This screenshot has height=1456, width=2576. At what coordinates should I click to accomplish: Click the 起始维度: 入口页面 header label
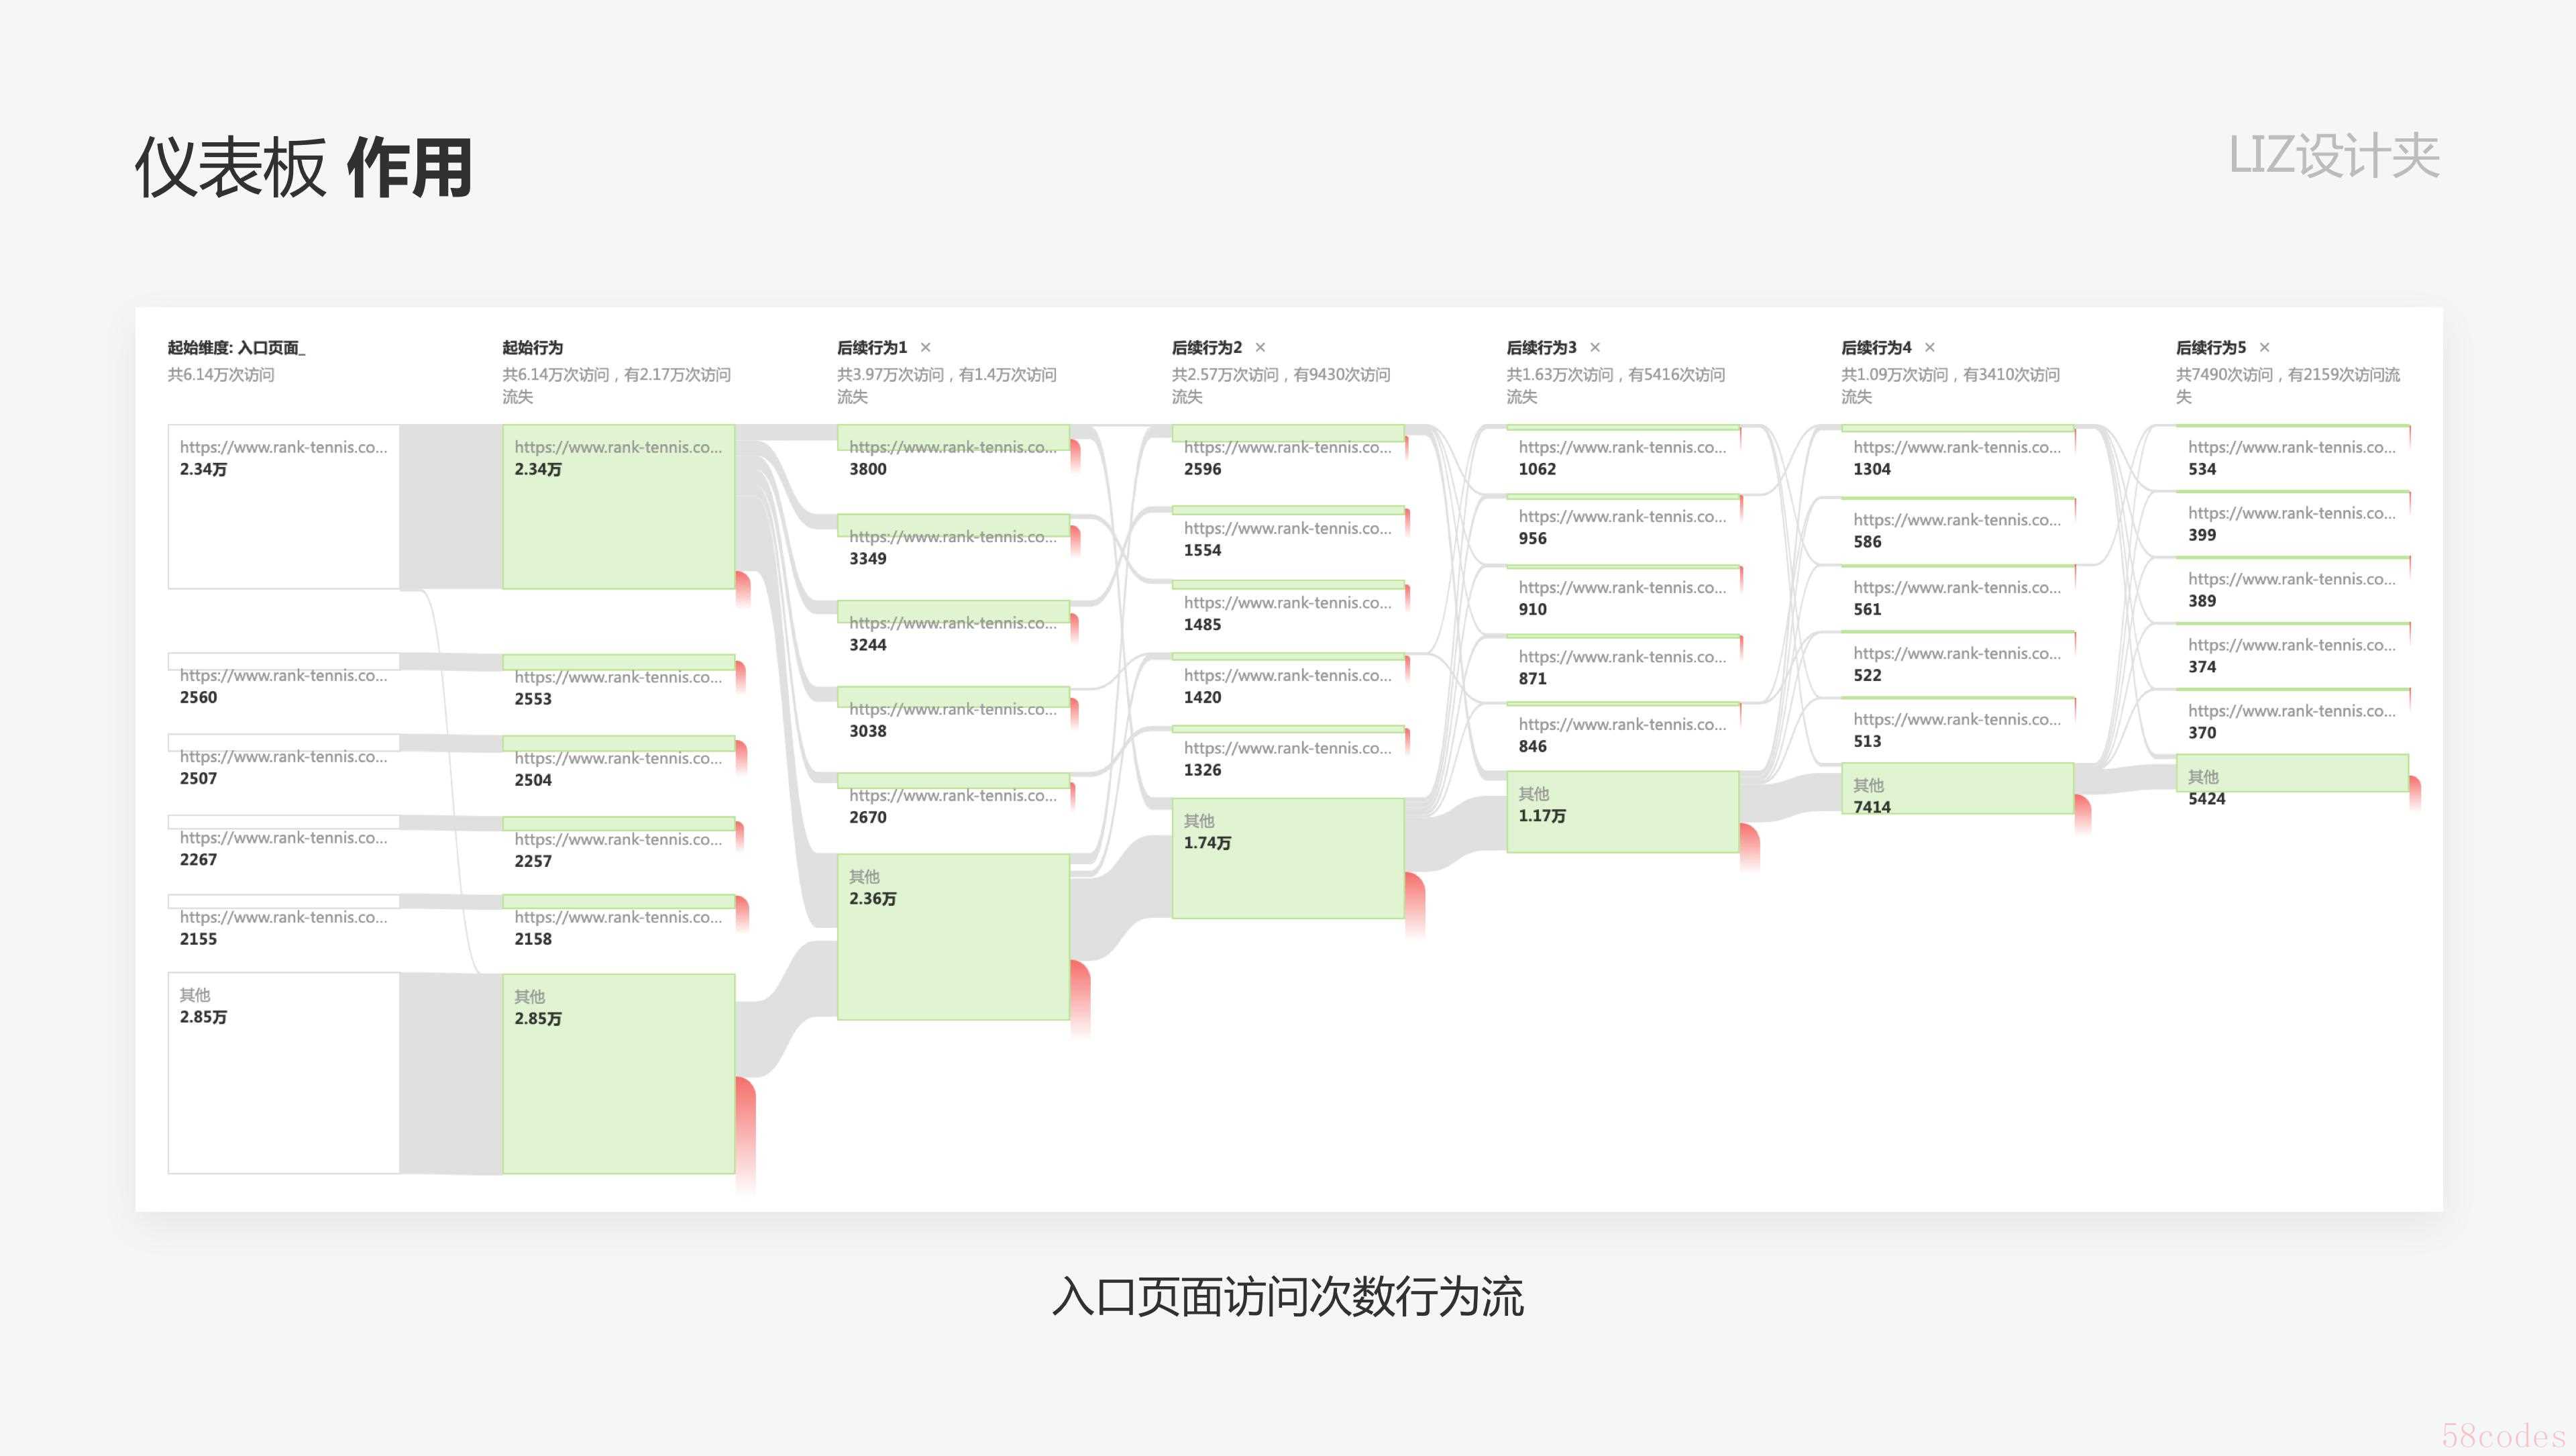point(236,348)
